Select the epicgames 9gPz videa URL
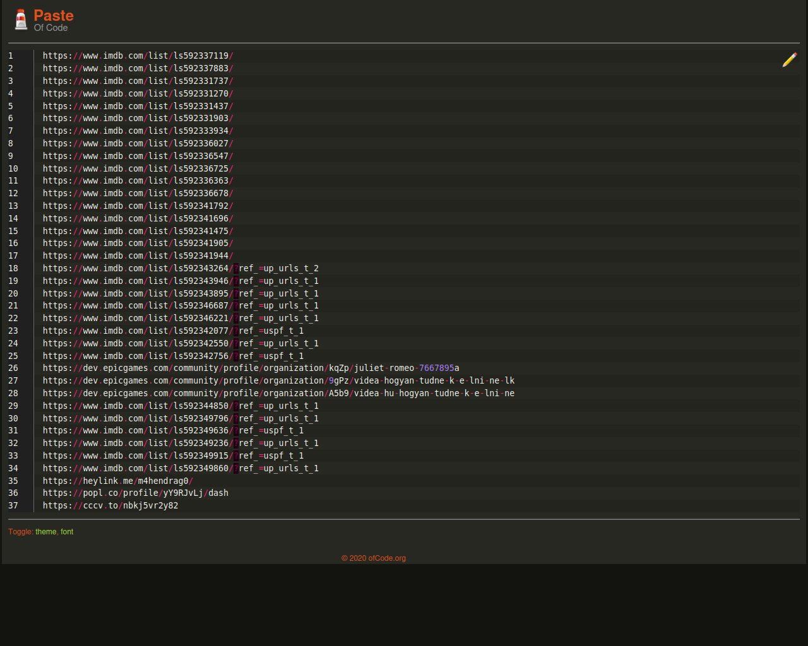 pyautogui.click(x=279, y=380)
